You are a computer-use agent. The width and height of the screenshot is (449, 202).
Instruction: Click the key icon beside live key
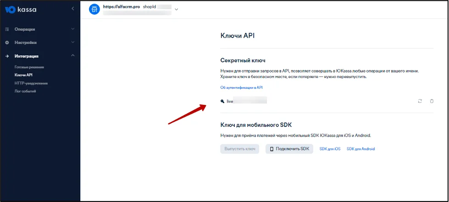[222, 101]
